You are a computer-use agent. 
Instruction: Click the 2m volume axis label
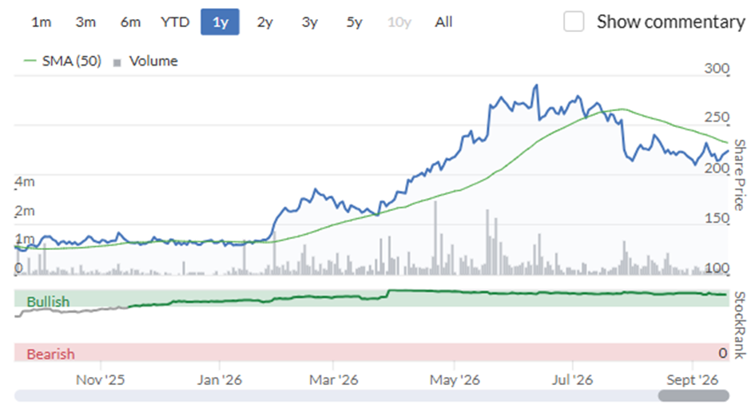pyautogui.click(x=25, y=210)
